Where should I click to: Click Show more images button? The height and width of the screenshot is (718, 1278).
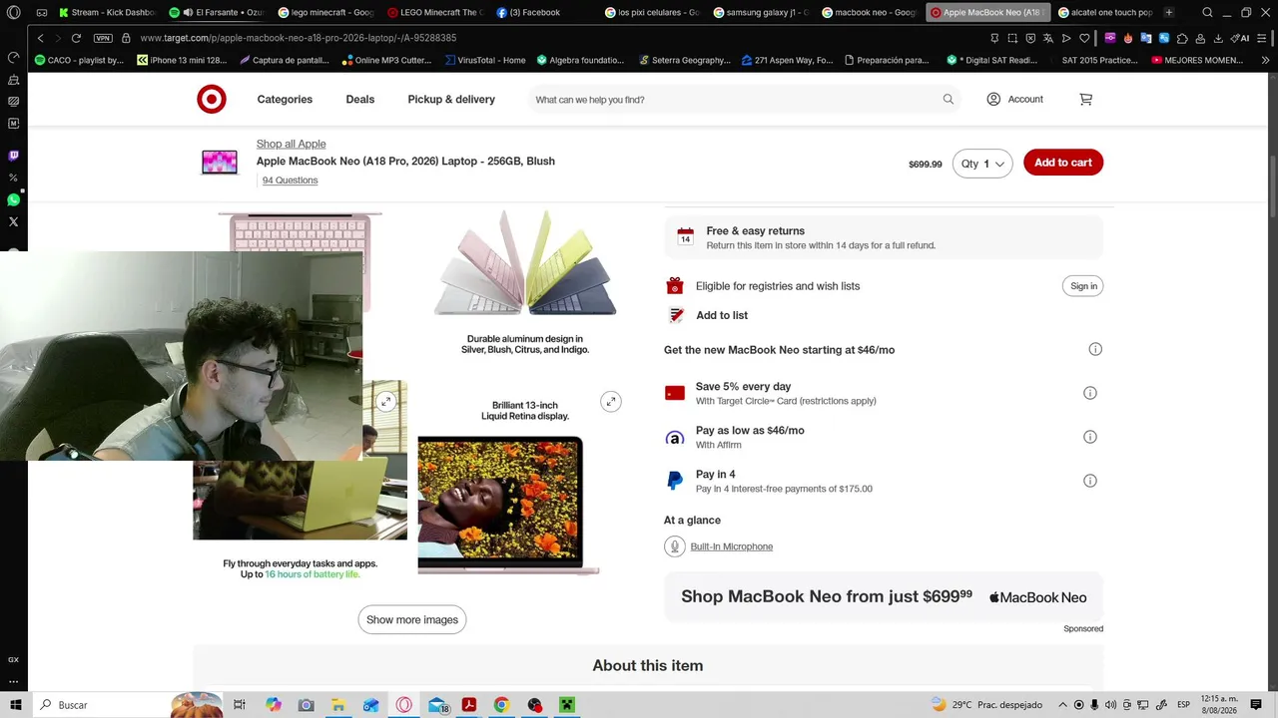(x=412, y=619)
